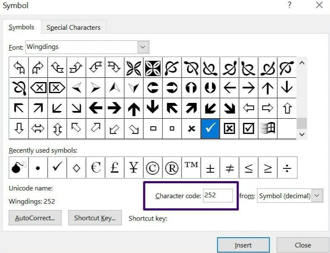Select the outlined down arrow symbol
The image size is (330, 253).
(19, 128)
